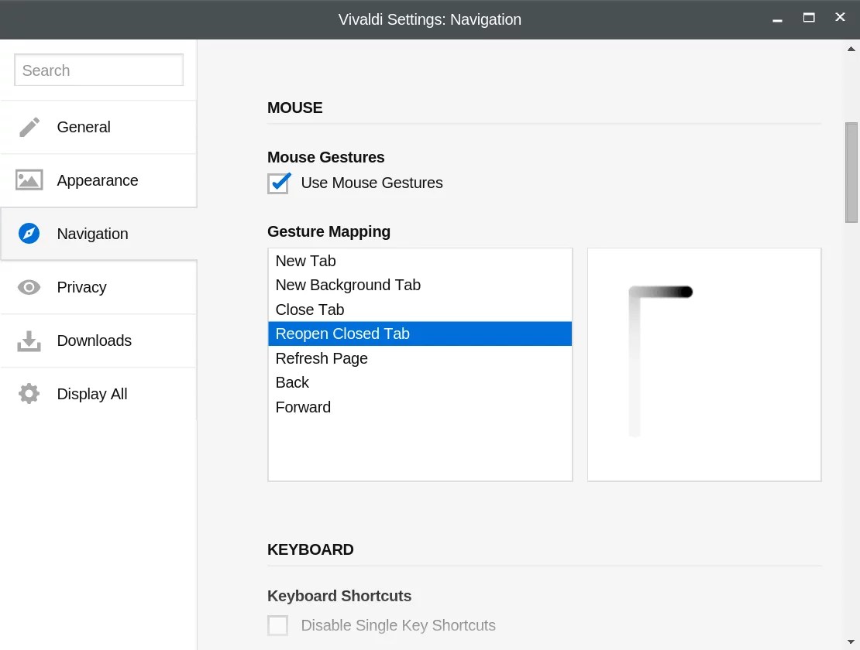Switch to the Appearance section
Viewport: 860px width, 650px height.
[98, 180]
